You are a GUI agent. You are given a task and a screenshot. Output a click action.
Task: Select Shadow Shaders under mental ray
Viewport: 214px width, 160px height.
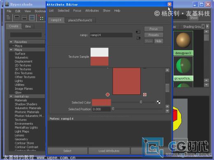(x=26, y=104)
